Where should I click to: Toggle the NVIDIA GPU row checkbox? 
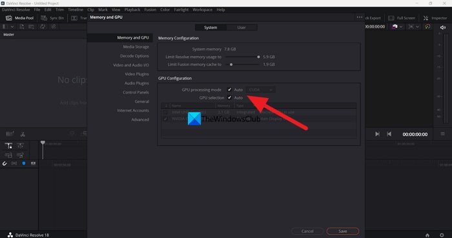click(165, 119)
